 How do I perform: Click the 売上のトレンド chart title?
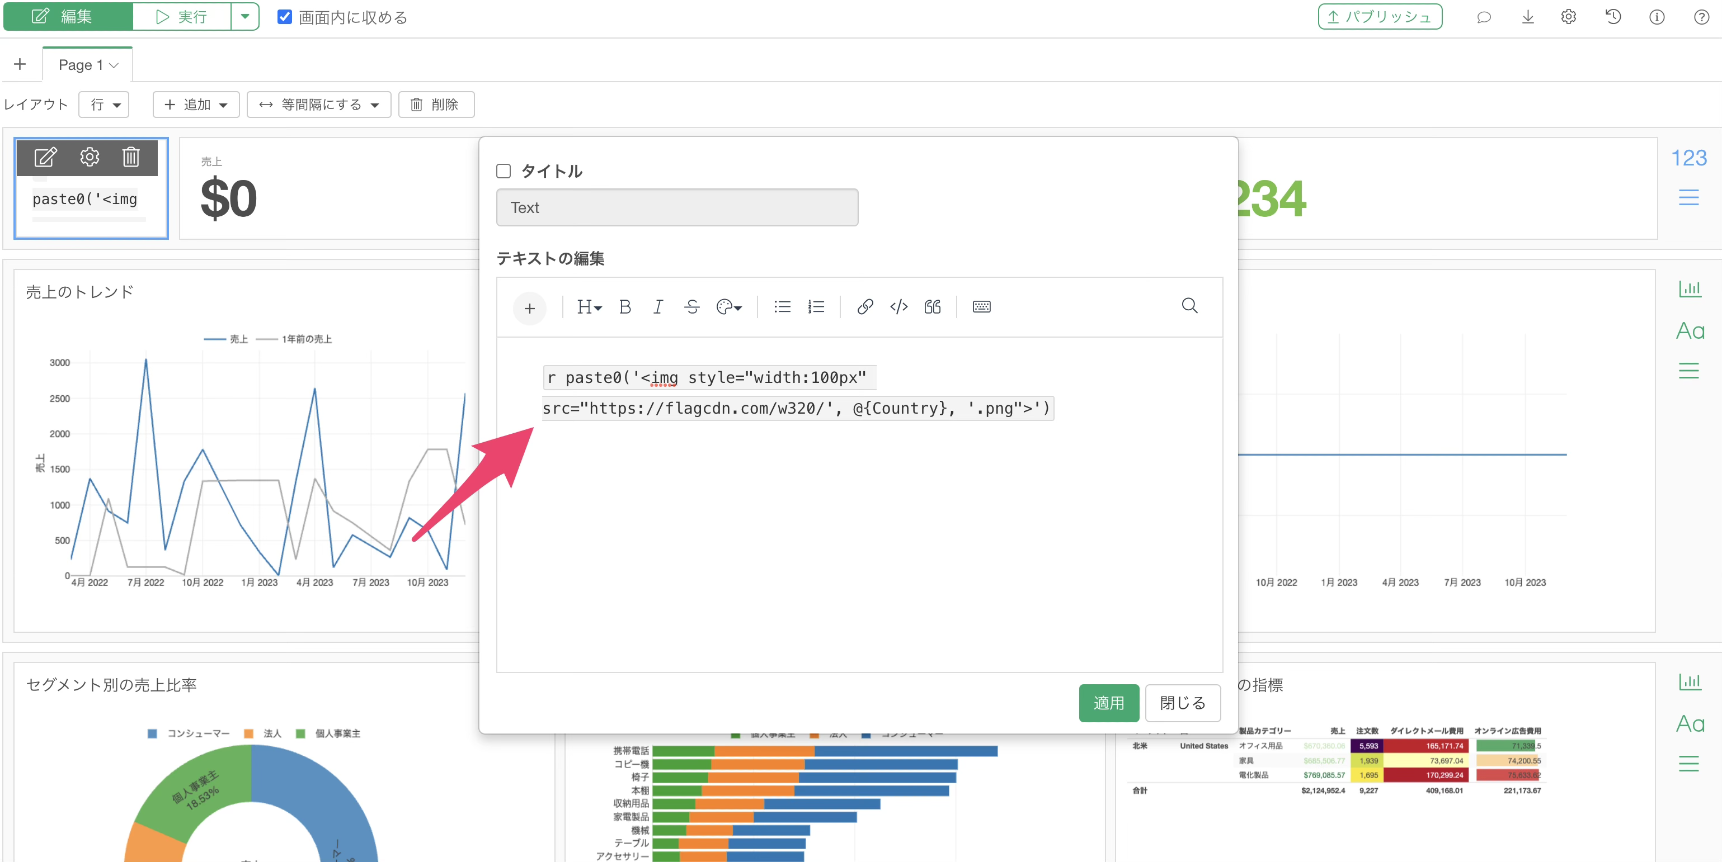click(x=79, y=292)
